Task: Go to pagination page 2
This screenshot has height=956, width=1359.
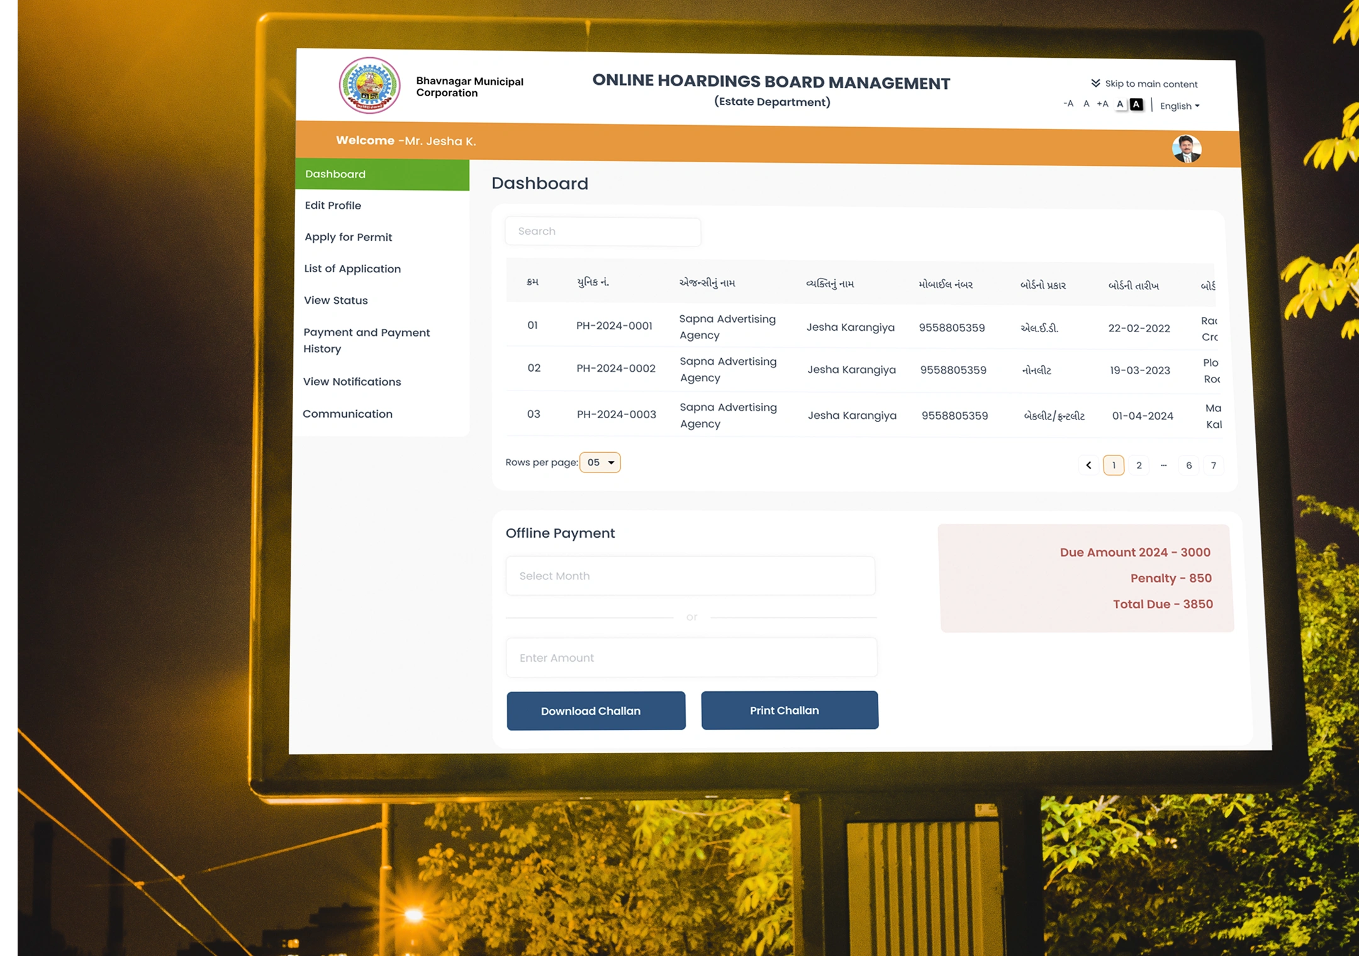Action: 1139,465
